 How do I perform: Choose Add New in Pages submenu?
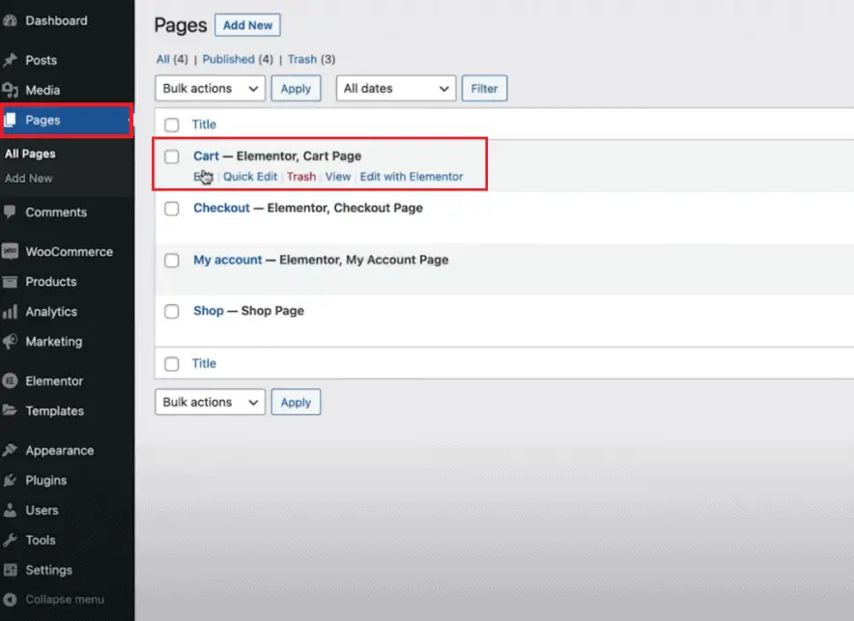click(x=28, y=178)
